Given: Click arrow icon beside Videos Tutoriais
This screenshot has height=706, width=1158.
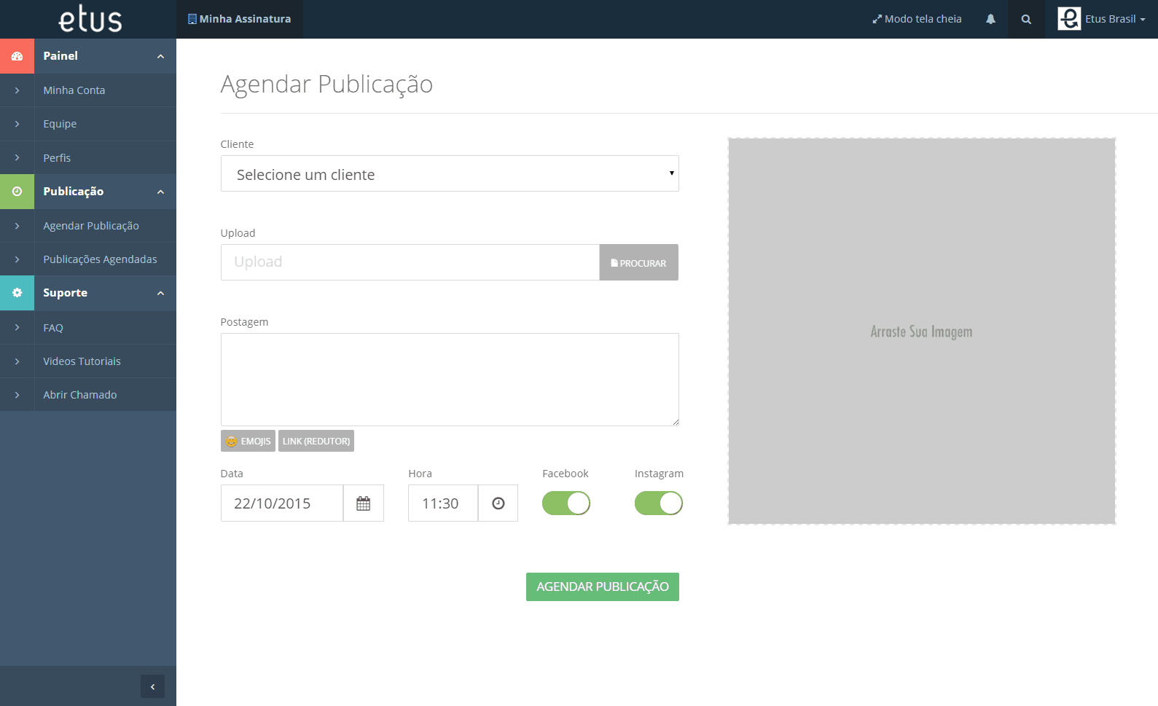Looking at the screenshot, I should pos(17,361).
